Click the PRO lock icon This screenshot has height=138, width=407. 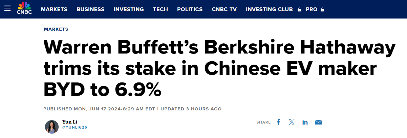pyautogui.click(x=322, y=10)
